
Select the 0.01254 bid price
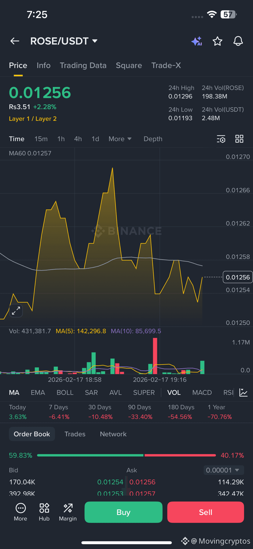coord(110,482)
